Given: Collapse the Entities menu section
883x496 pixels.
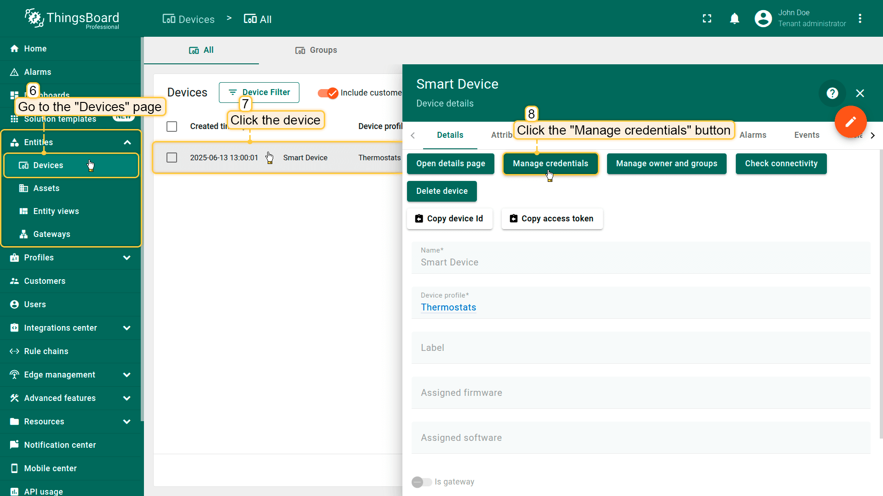Looking at the screenshot, I should 127,142.
